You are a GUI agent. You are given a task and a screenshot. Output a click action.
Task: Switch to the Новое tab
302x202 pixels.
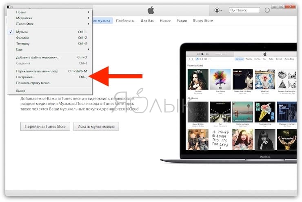[x=165, y=20]
